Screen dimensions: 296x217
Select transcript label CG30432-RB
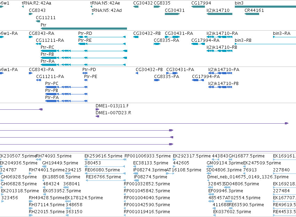pos(147,33)
